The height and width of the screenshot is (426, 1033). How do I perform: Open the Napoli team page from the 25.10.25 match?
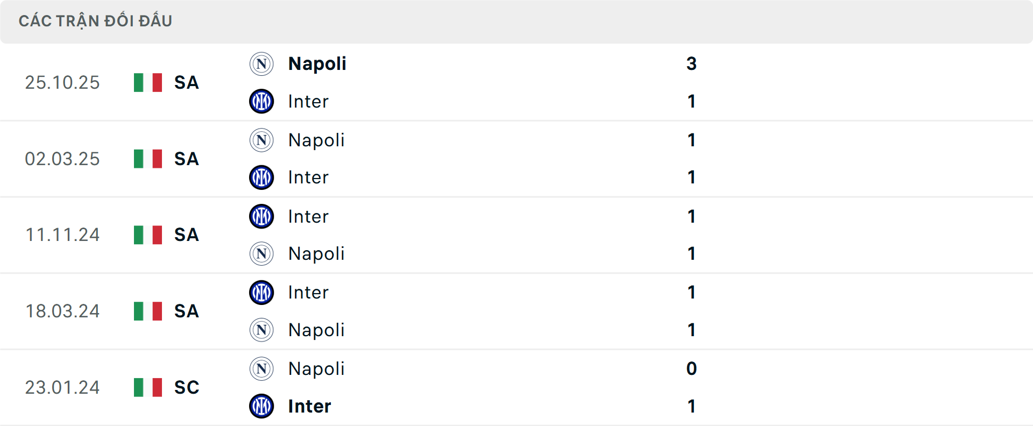(x=317, y=63)
